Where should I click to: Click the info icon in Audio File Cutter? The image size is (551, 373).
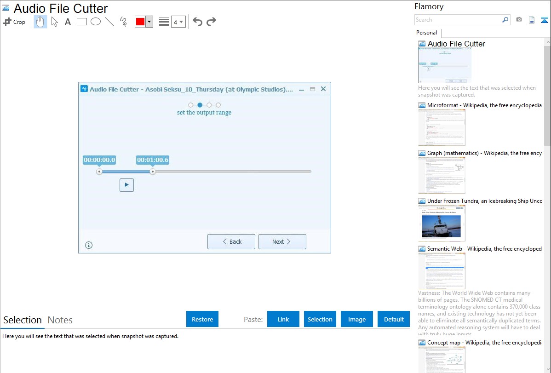point(89,245)
